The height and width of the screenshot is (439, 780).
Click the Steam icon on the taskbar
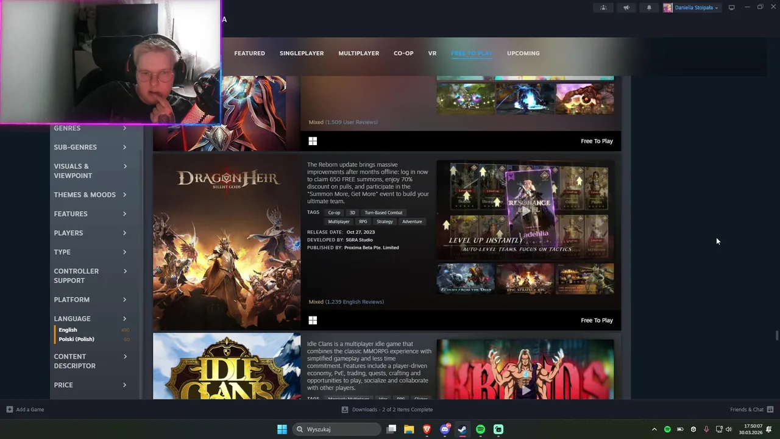(463, 429)
